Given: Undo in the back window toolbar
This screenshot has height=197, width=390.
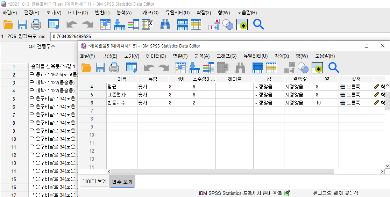Looking at the screenshot, I should point(72,24).
